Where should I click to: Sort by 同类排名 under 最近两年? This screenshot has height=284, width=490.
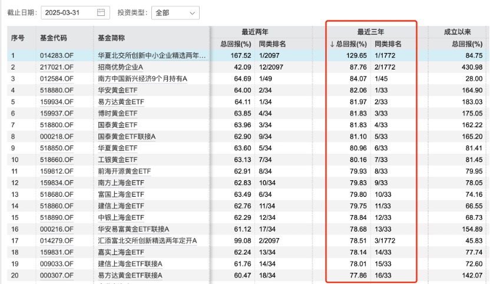pyautogui.click(x=272, y=44)
